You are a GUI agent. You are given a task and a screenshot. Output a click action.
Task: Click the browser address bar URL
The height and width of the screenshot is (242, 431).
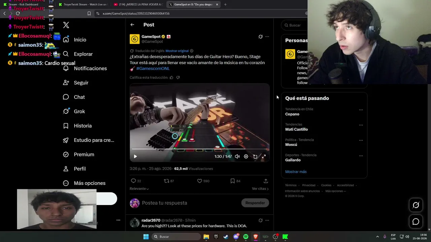tap(136, 13)
